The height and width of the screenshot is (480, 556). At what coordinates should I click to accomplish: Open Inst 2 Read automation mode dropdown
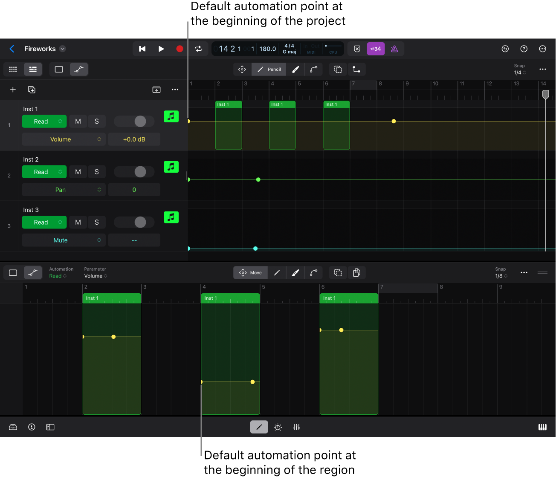[44, 172]
